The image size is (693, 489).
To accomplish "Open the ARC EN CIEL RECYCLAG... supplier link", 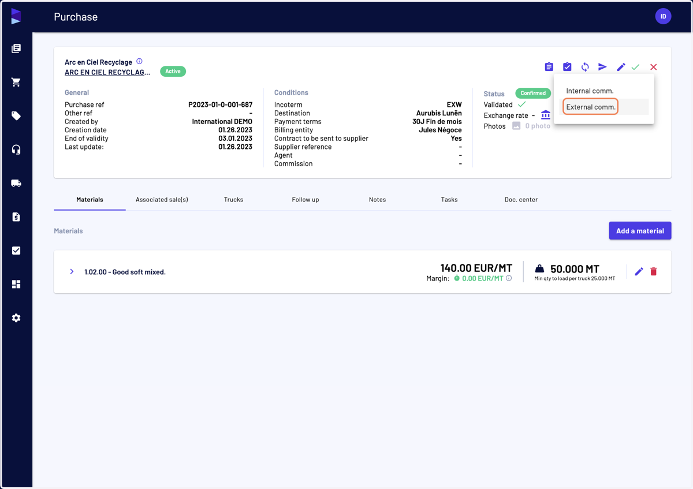I will pos(107,72).
